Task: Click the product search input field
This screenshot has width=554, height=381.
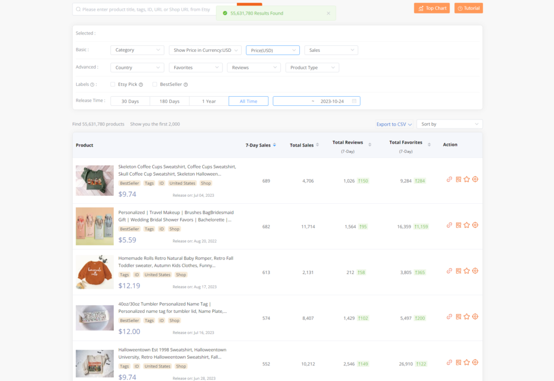Action: [x=154, y=10]
